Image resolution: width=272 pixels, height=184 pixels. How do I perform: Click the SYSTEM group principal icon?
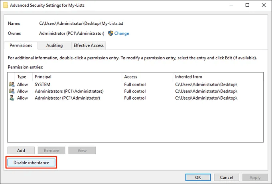coord(11,84)
